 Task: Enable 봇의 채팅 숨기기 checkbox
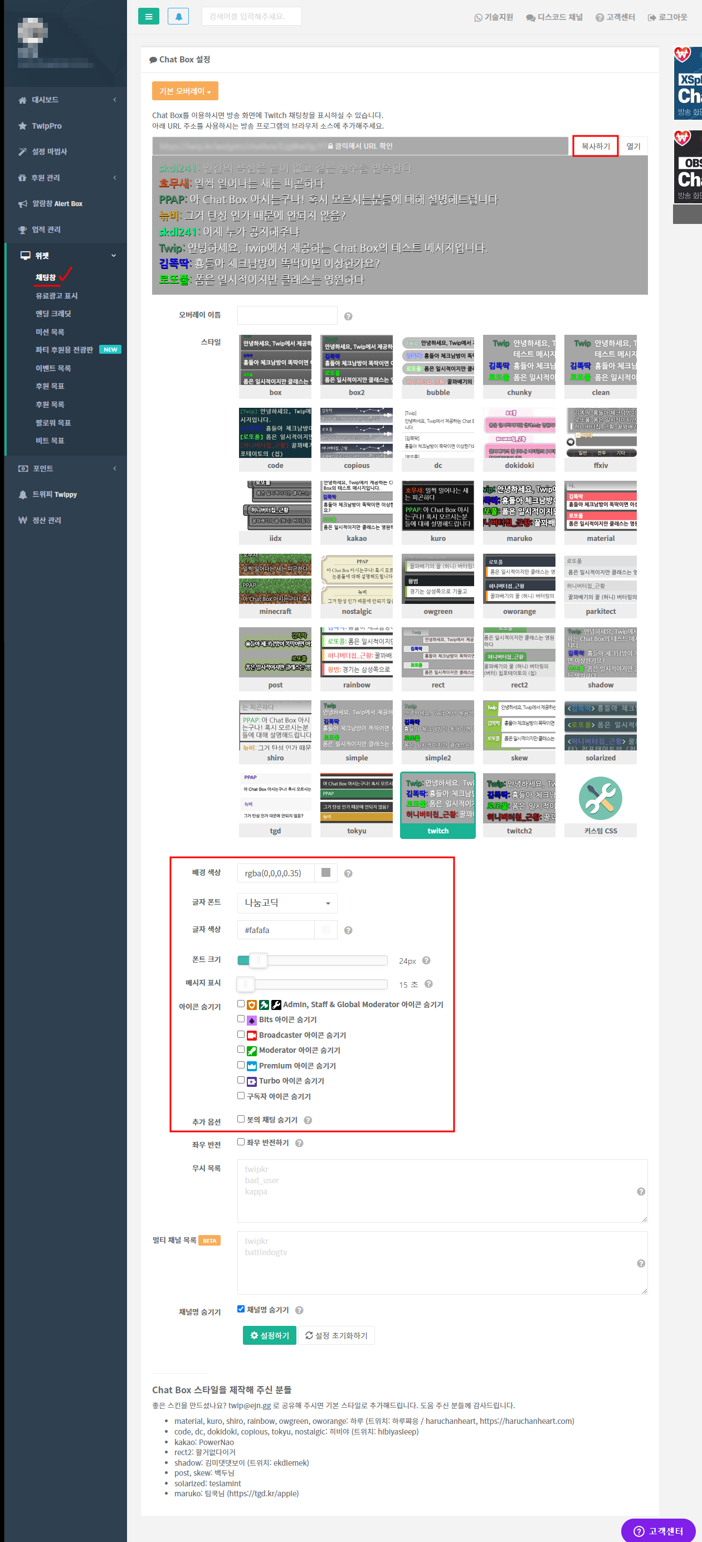(x=241, y=1118)
